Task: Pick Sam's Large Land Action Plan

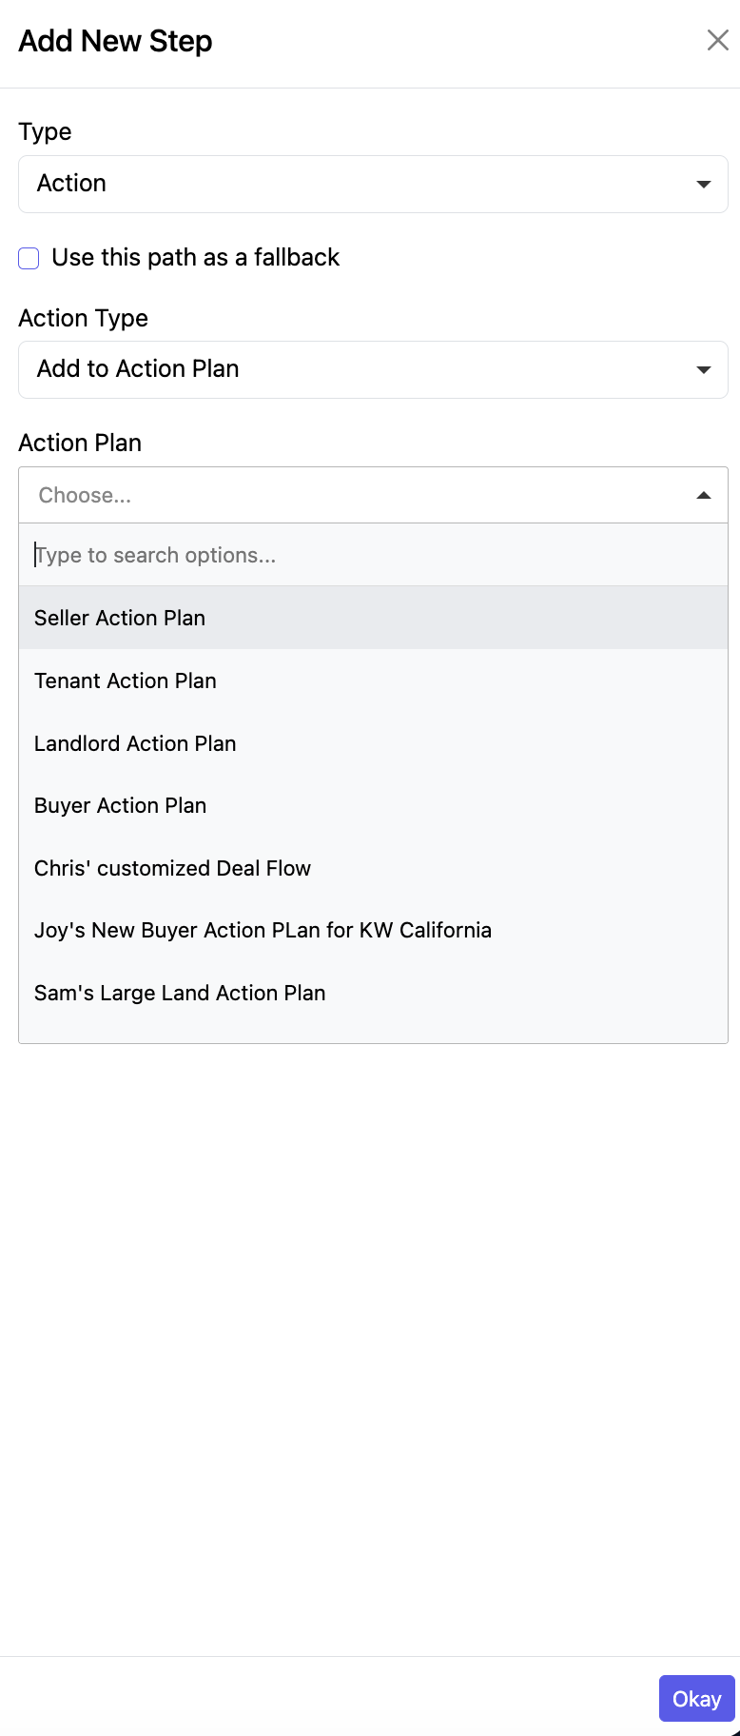Action: [x=180, y=993]
